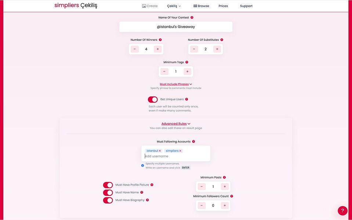Viewport: 352px width, 220px height.
Task: Remove the simpliers account tag
Action: click(x=180, y=151)
